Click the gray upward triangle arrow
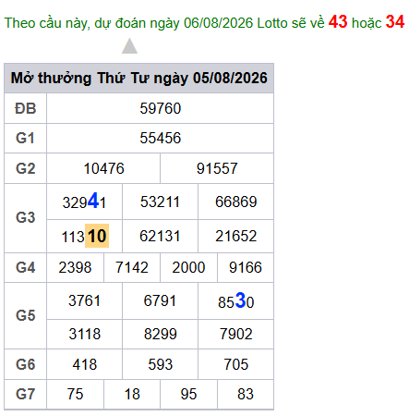This screenshot has width=409, height=416. 129,46
